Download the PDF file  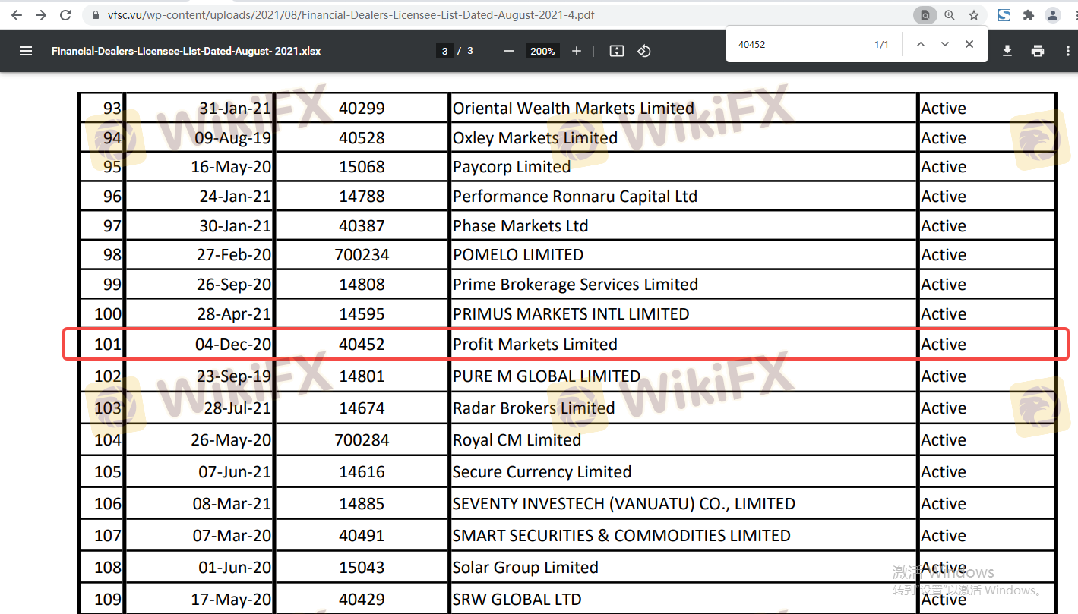(x=1007, y=51)
